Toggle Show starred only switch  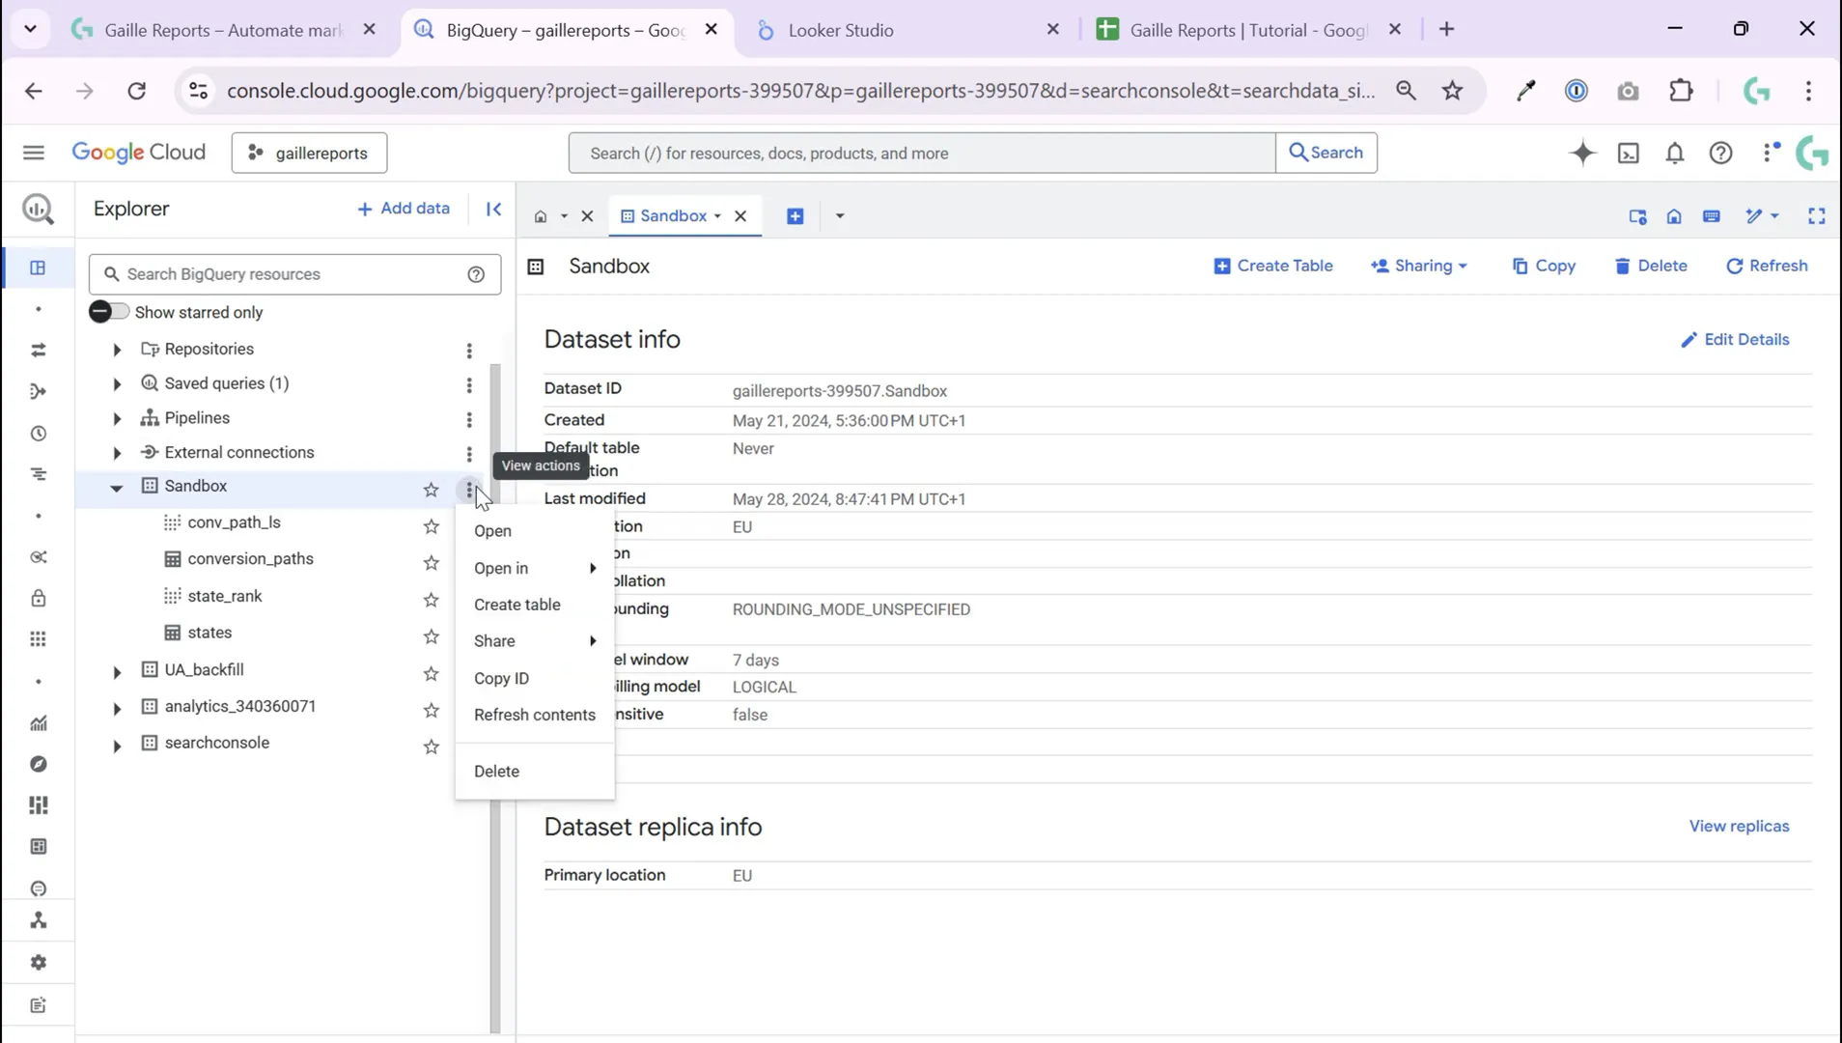pos(108,312)
